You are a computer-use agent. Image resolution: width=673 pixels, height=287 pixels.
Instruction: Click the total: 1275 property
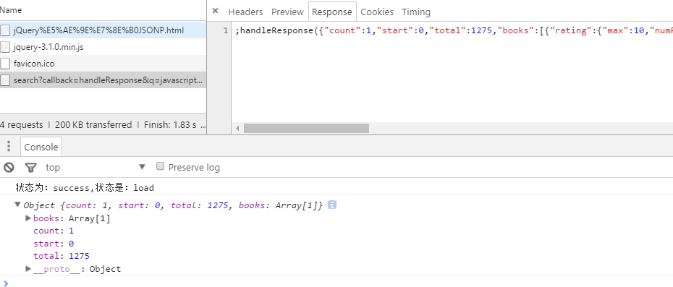(x=62, y=256)
